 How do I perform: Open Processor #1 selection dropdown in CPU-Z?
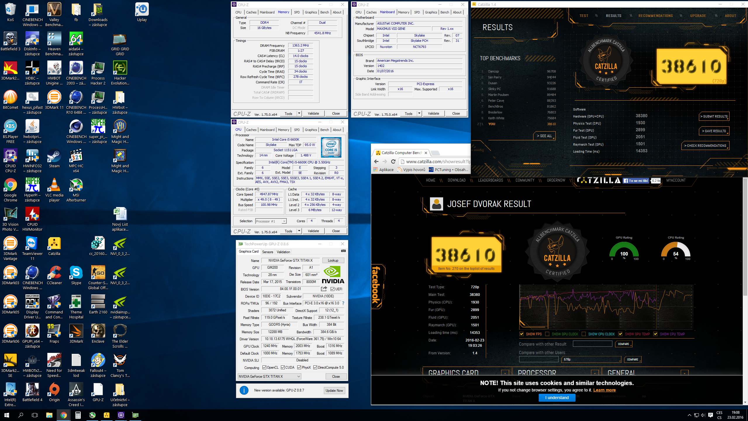pyautogui.click(x=271, y=221)
